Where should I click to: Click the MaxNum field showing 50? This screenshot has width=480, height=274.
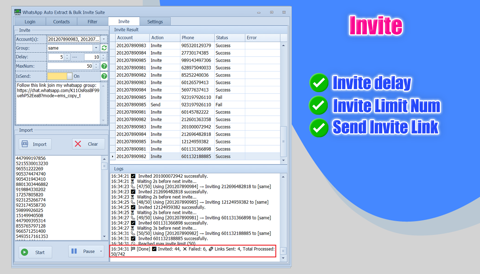click(70, 66)
